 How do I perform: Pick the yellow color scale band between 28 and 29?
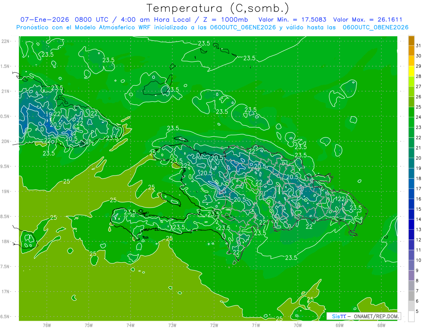[x=411, y=71]
